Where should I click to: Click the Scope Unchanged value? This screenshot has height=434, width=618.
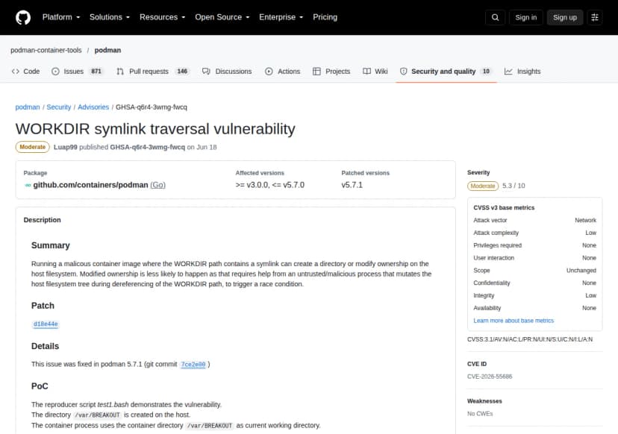581,271
